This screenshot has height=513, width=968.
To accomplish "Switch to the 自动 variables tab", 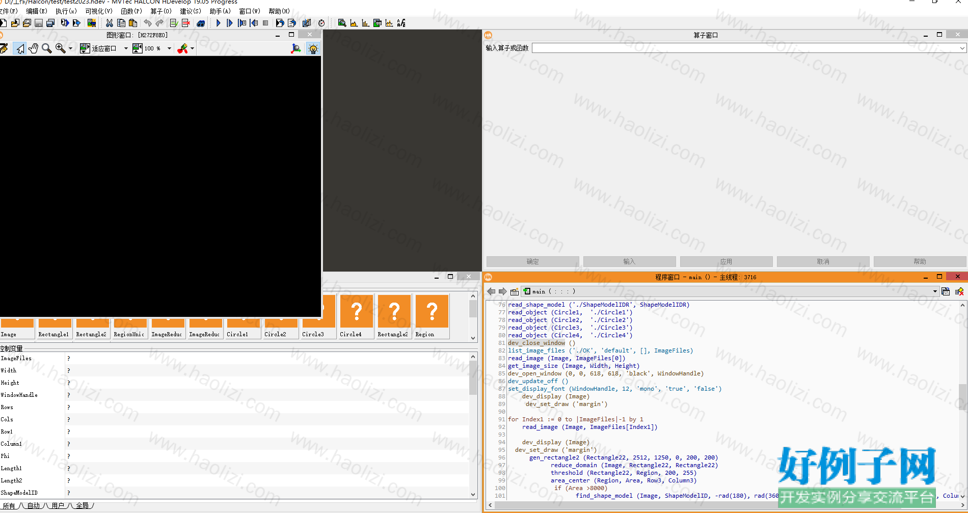I will 34,506.
